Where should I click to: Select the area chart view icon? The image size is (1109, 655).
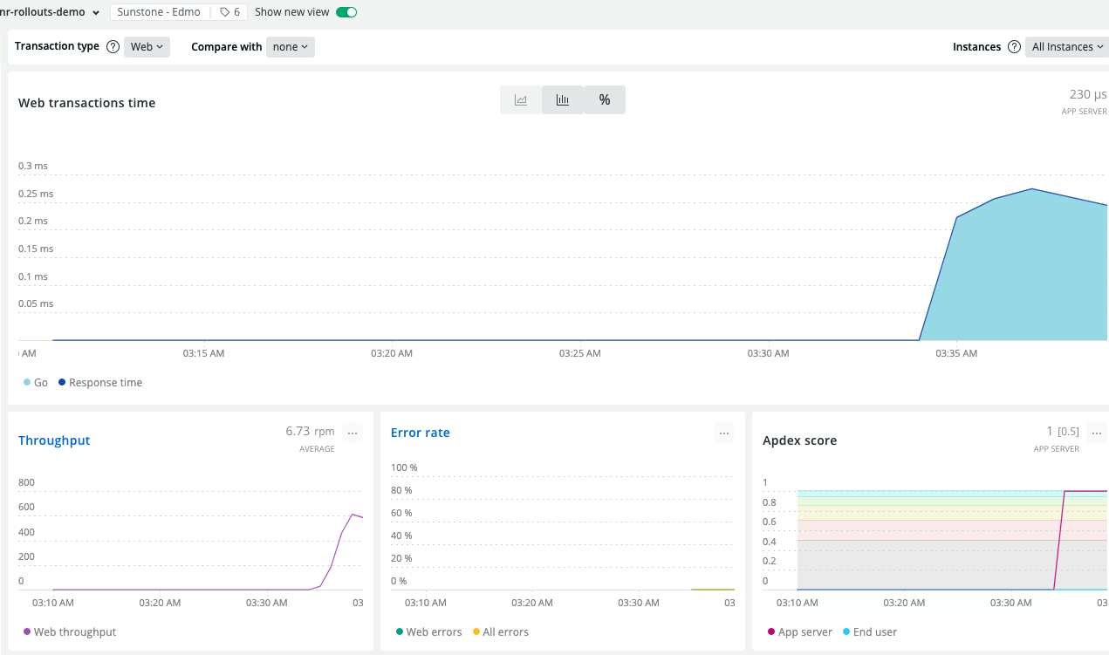click(x=521, y=100)
